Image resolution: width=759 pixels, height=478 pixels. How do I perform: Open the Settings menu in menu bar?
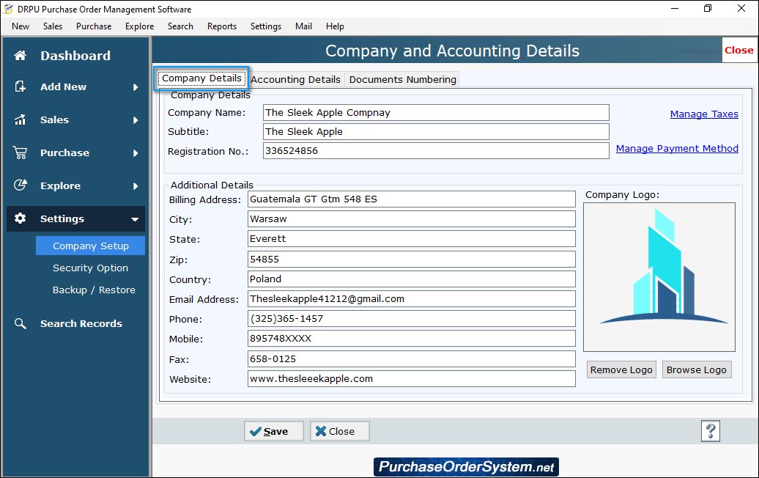pyautogui.click(x=266, y=26)
